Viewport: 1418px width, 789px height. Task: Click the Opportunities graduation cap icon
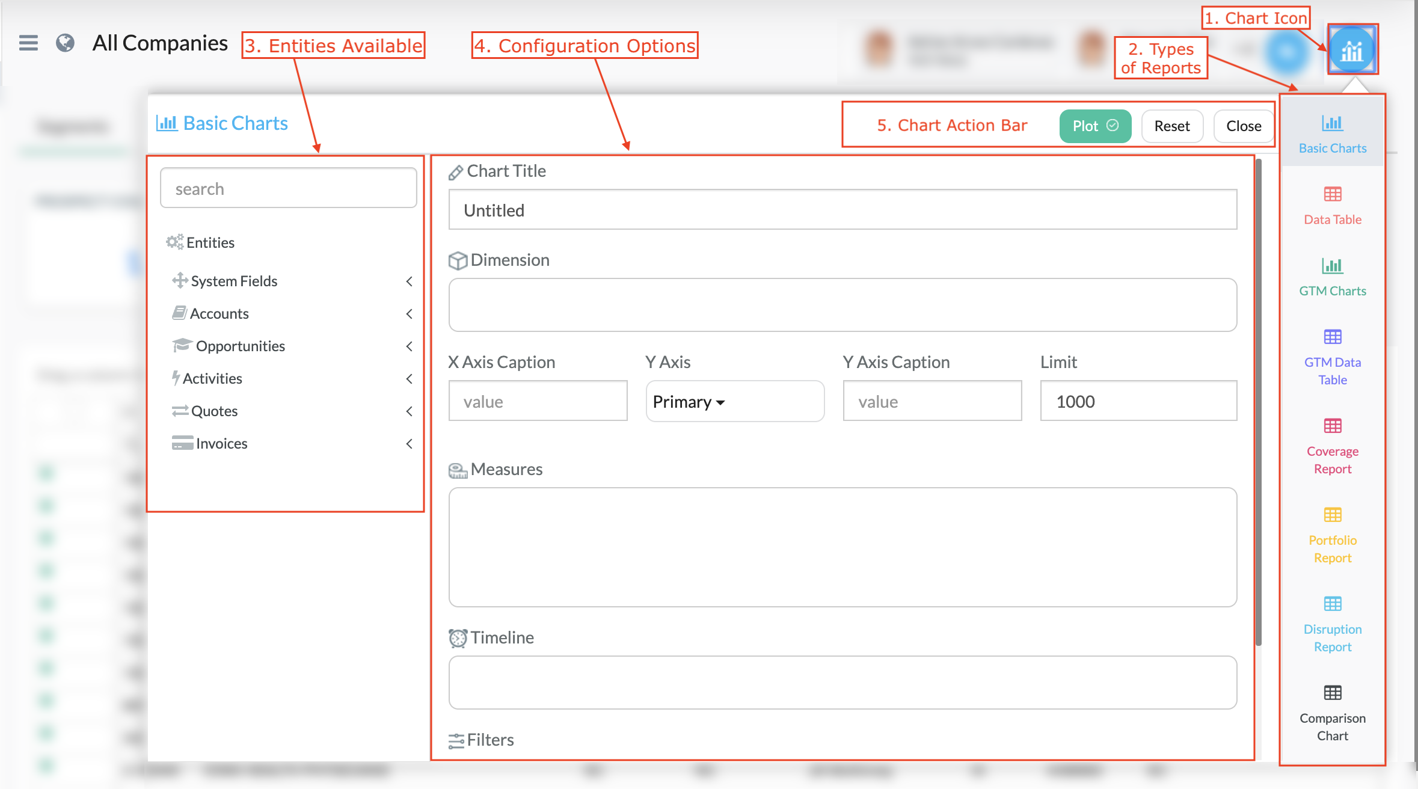click(x=182, y=345)
